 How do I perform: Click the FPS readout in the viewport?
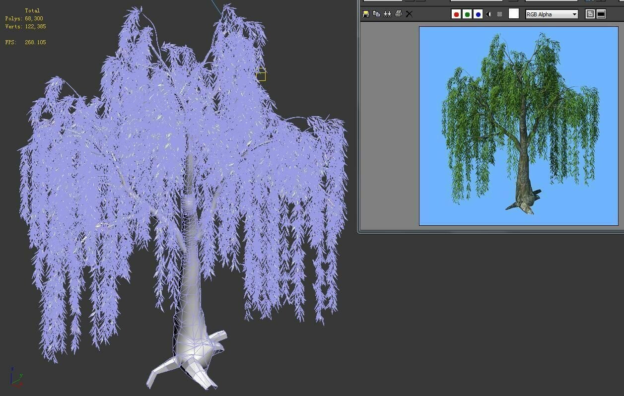coord(25,42)
